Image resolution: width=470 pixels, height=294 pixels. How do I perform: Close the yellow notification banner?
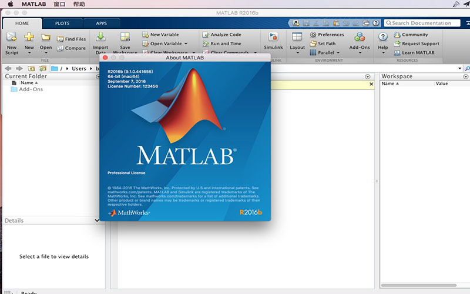point(371,84)
